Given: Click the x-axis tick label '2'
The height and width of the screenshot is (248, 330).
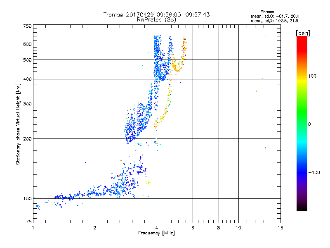Looking at the screenshot, I should [95, 228].
